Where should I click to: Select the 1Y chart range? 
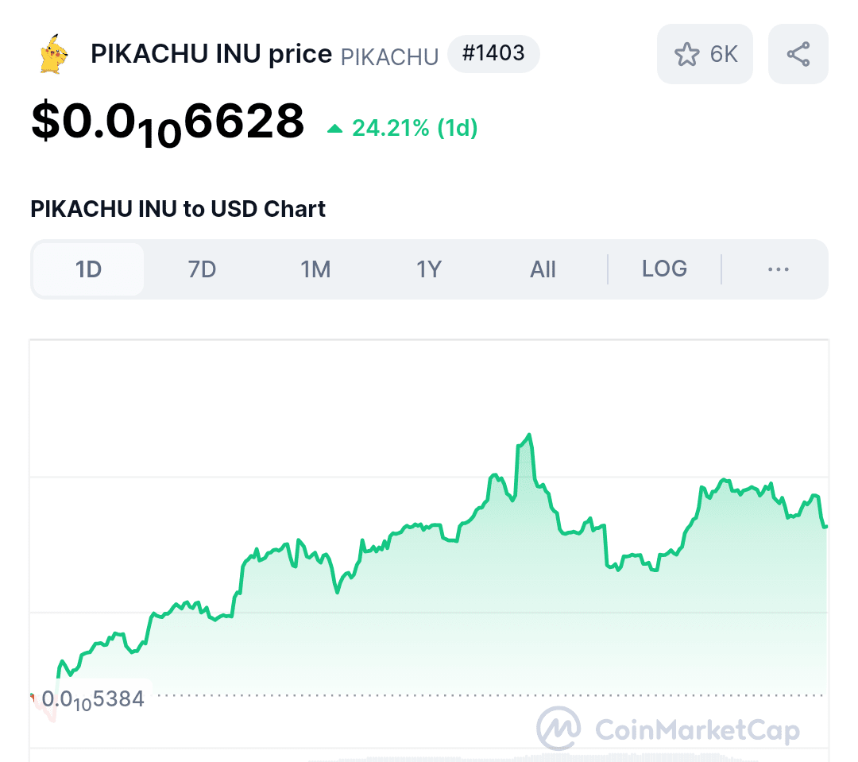[429, 269]
